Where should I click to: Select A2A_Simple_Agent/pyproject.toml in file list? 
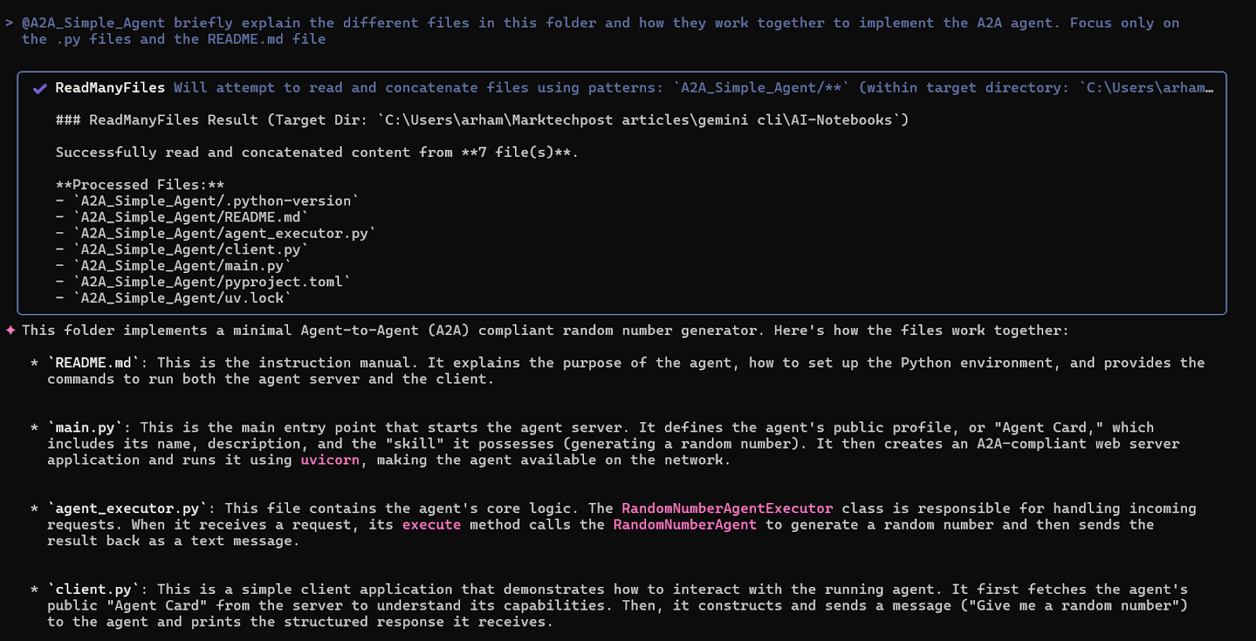[212, 282]
